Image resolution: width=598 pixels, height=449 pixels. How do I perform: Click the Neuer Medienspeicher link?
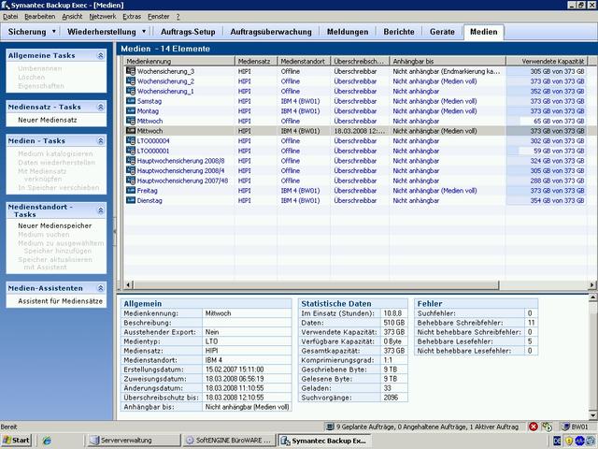point(54,225)
